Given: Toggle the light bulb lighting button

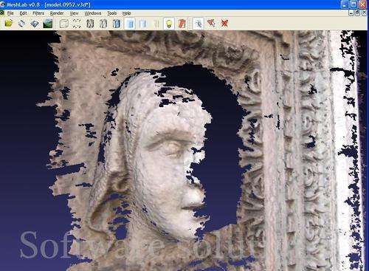Looking at the screenshot, I should tap(169, 24).
